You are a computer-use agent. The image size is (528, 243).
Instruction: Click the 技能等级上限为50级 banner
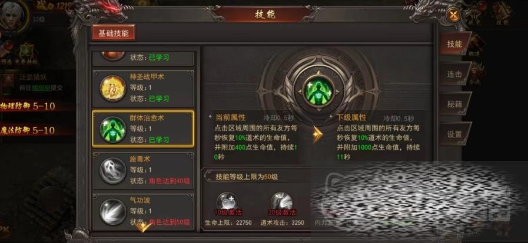(x=247, y=177)
